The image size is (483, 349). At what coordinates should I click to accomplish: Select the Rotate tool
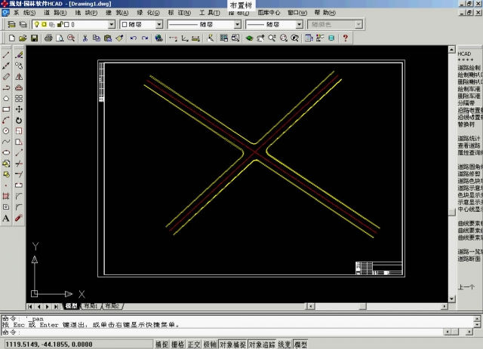pos(19,120)
